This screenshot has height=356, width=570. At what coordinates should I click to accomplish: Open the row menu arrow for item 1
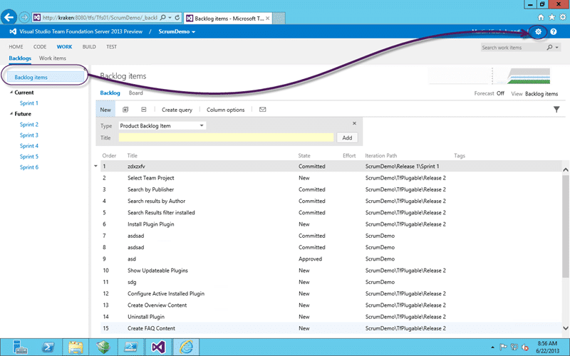tap(95, 166)
